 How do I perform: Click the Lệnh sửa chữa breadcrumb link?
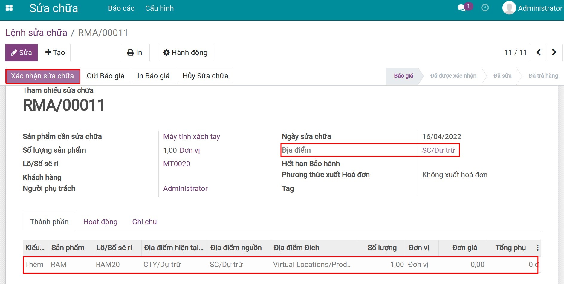(x=36, y=33)
